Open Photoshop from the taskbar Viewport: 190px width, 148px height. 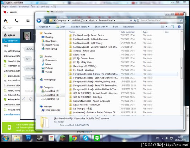click(28, 138)
